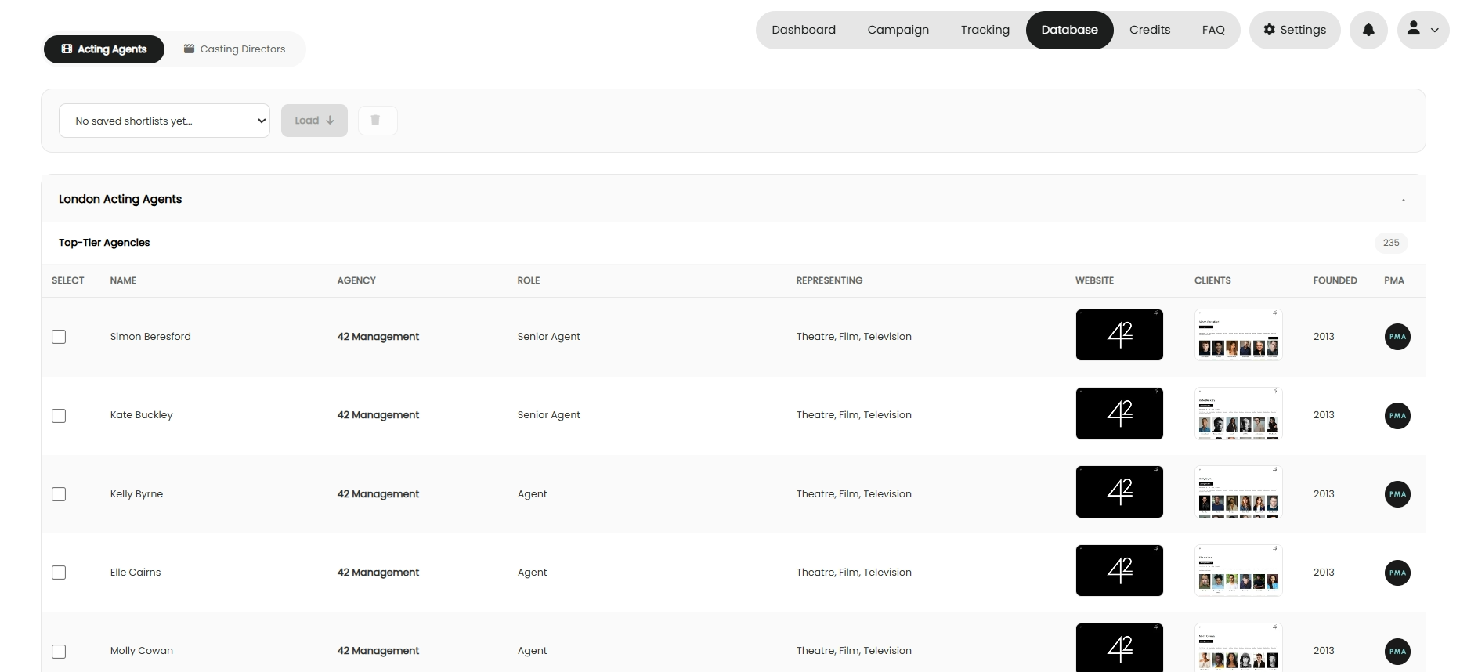Open the saved shortlists dropdown

coord(164,121)
